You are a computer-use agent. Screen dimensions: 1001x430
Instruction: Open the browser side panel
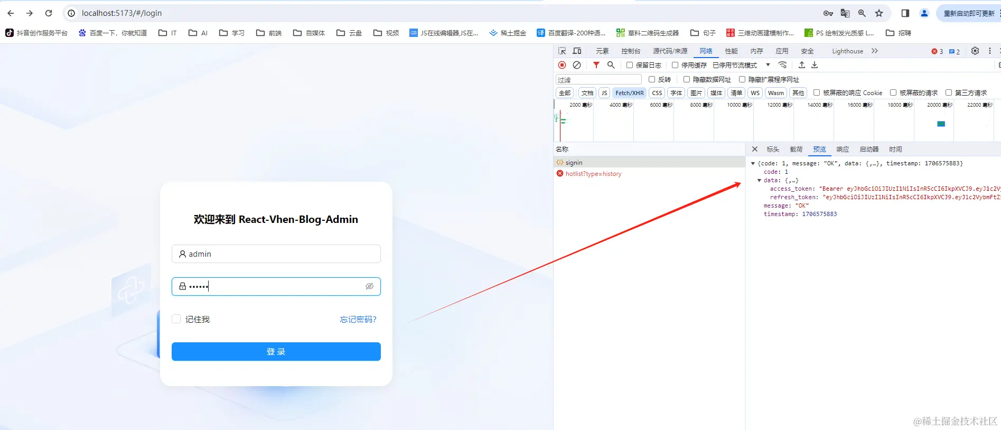click(x=905, y=13)
